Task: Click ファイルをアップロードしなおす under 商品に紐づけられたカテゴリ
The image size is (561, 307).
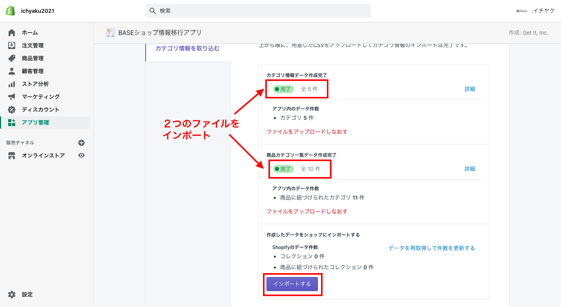Action: click(307, 211)
